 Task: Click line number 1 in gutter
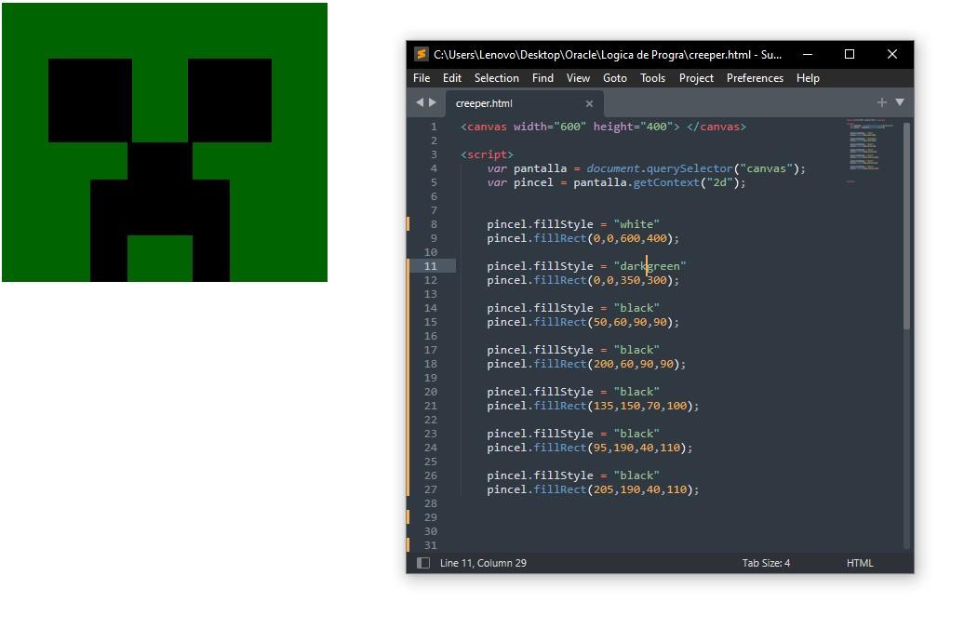(434, 127)
